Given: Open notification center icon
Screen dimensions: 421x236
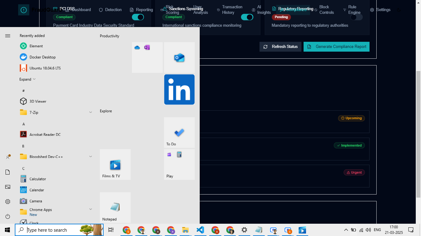Looking at the screenshot, I should tap(411, 230).
